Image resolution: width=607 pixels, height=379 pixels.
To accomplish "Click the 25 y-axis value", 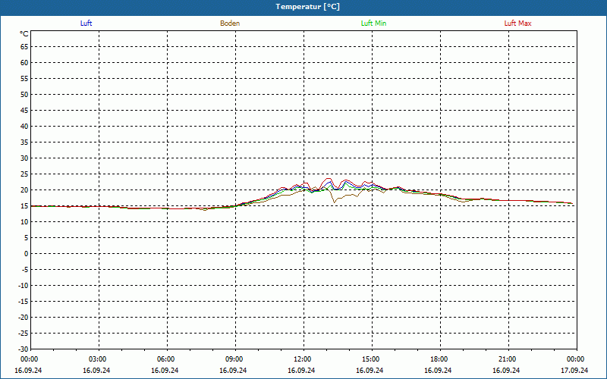I will pos(24,174).
